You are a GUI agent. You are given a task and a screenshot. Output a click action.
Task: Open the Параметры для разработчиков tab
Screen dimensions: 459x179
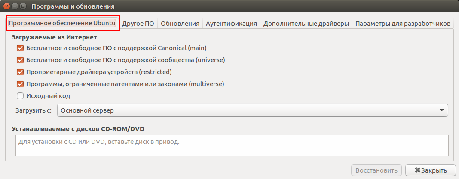pos(403,24)
